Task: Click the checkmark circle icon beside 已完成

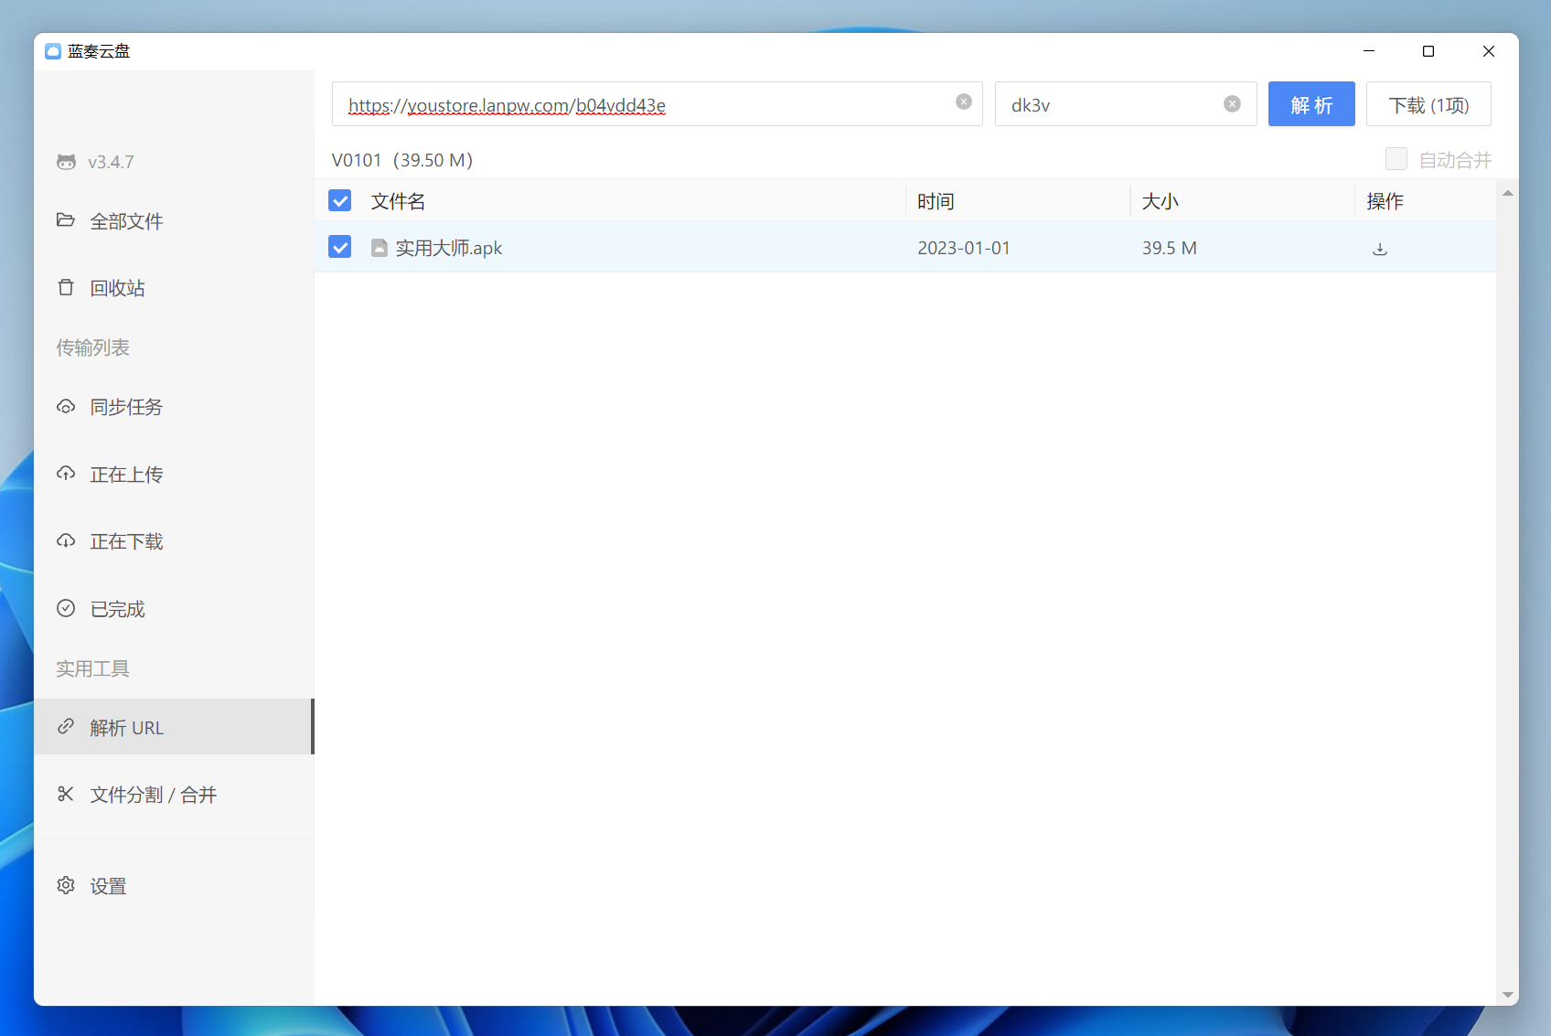Action: [x=66, y=608]
